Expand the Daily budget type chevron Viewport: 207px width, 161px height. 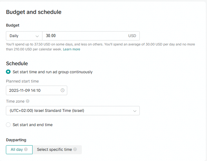[37, 36]
